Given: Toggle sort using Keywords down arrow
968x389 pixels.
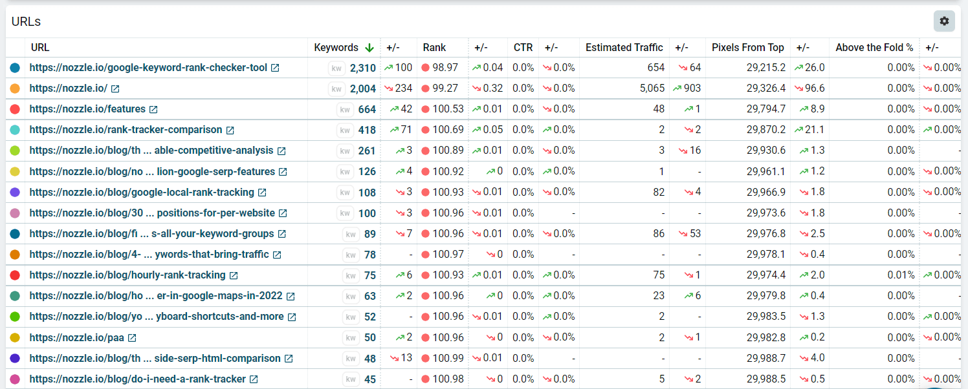Looking at the screenshot, I should (369, 47).
